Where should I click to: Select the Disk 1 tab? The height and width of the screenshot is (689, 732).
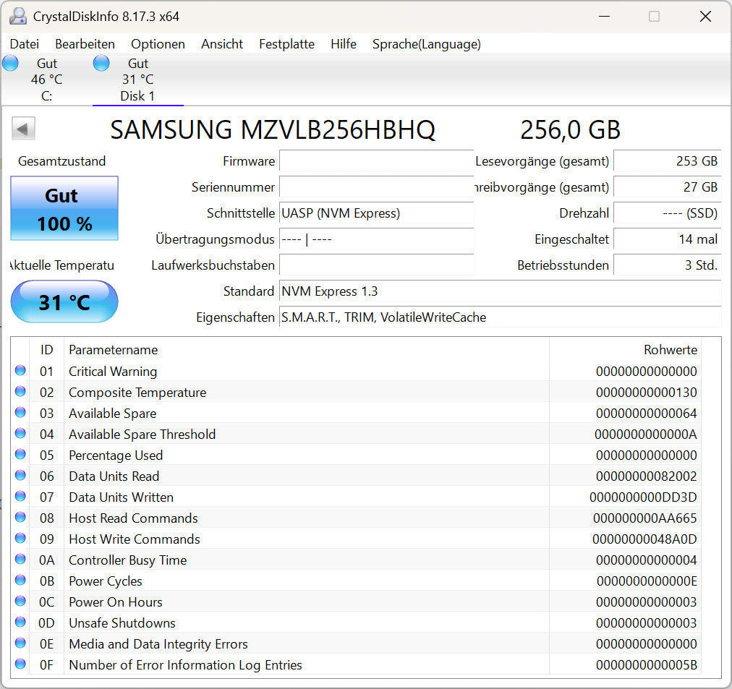tap(137, 80)
